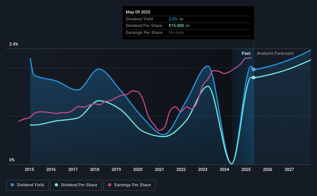Click Earnings Per Share row label in tooltip
The image size is (317, 196).
144,32
